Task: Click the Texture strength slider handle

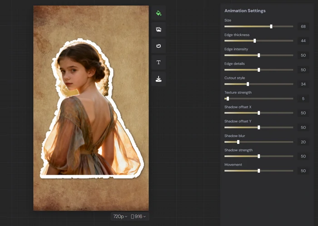Action: click(x=228, y=98)
